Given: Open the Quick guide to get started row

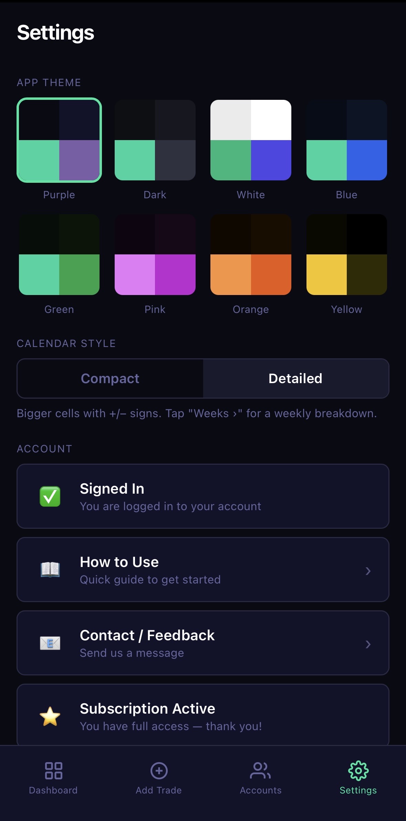Looking at the screenshot, I should (203, 570).
